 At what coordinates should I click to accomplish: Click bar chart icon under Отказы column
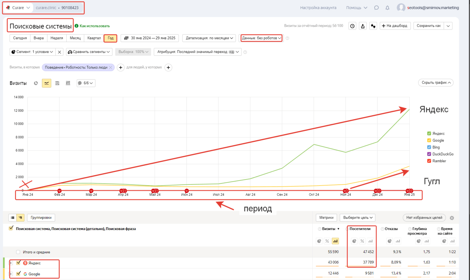point(398,241)
